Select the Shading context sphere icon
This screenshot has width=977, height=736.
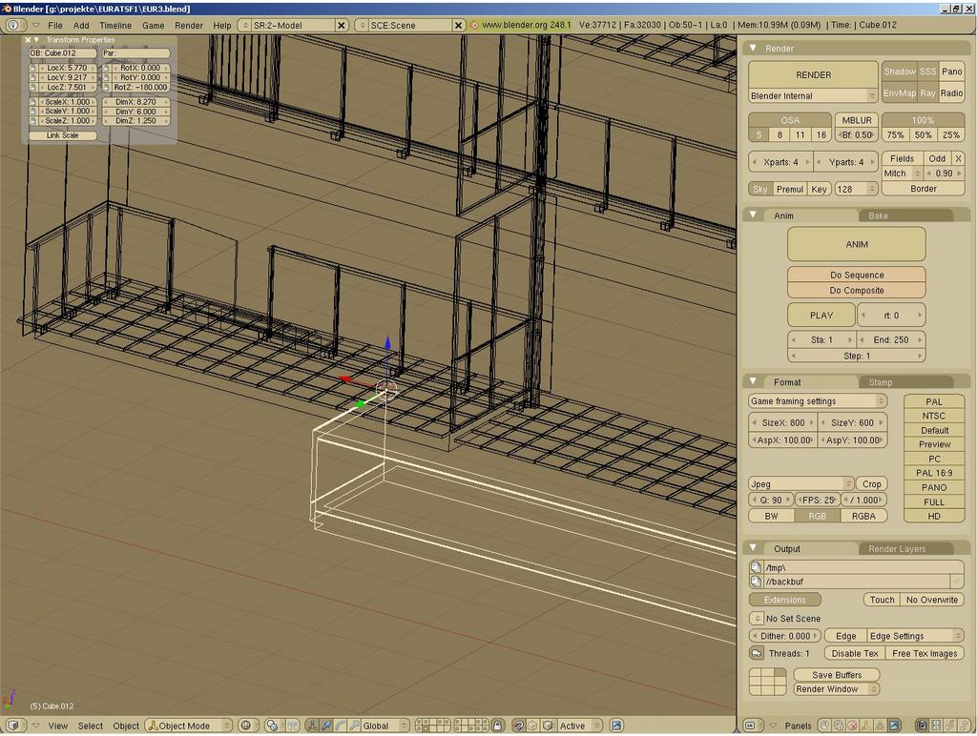(852, 726)
